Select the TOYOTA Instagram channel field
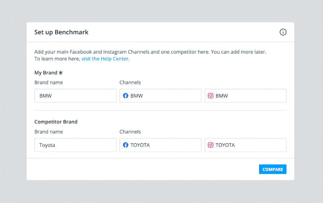 [x=245, y=145]
